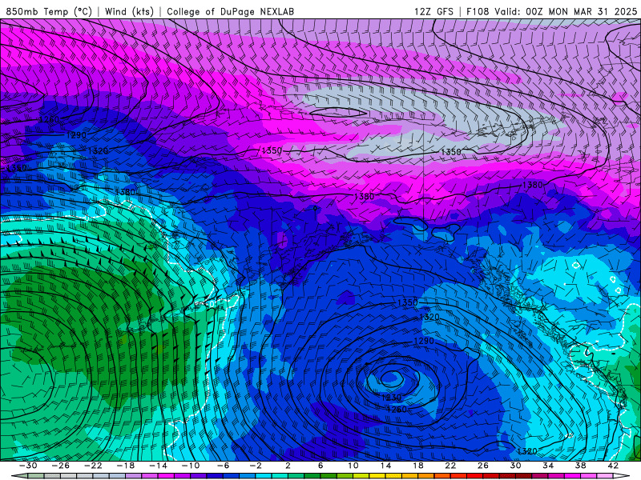
Task: Click the "-18" colorbar scale label
Action: [126, 466]
